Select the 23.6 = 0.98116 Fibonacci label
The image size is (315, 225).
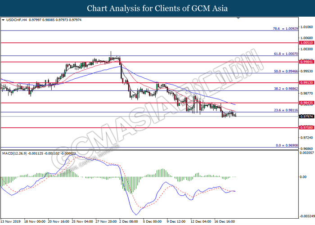pyautogui.click(x=284, y=110)
